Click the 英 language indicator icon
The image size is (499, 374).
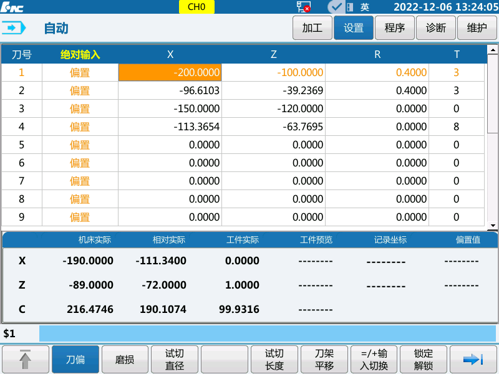[364, 7]
